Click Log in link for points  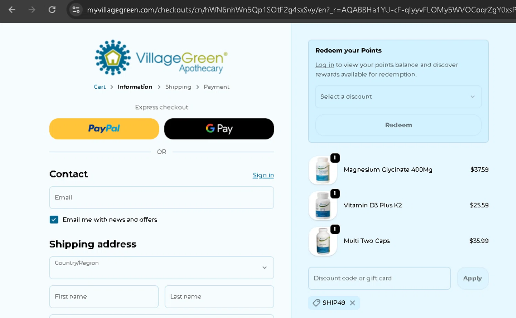pos(324,65)
